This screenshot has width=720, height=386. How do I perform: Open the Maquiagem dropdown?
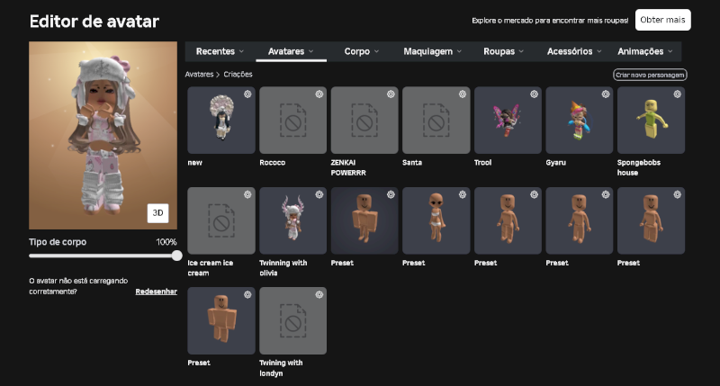(433, 51)
